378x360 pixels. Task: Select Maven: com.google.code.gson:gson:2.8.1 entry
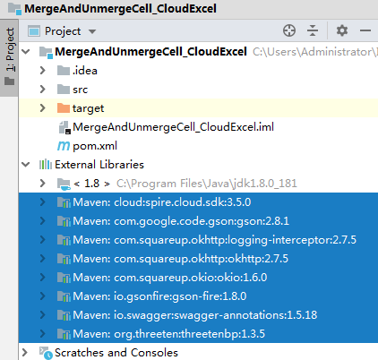pos(181,221)
